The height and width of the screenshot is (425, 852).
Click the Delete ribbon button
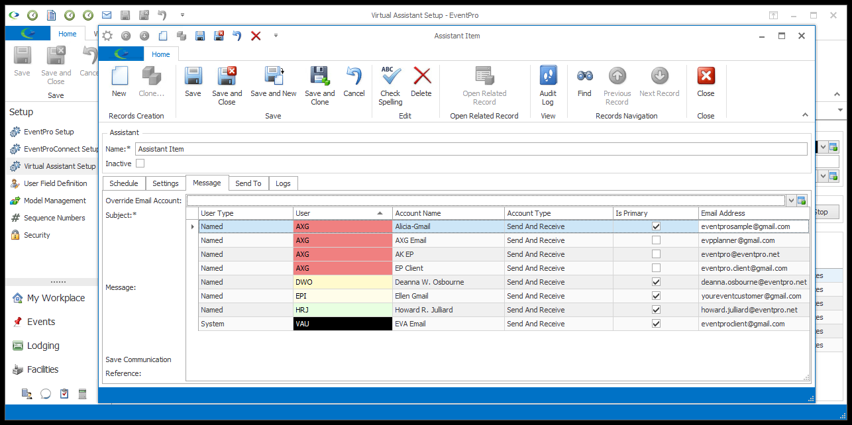click(x=421, y=81)
